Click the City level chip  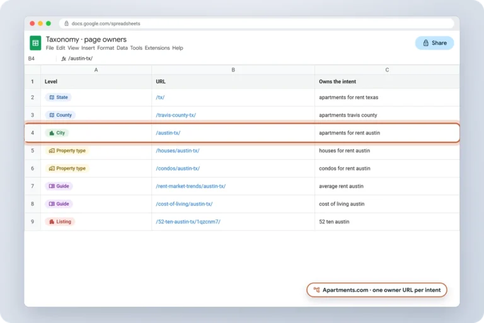pyautogui.click(x=57, y=133)
